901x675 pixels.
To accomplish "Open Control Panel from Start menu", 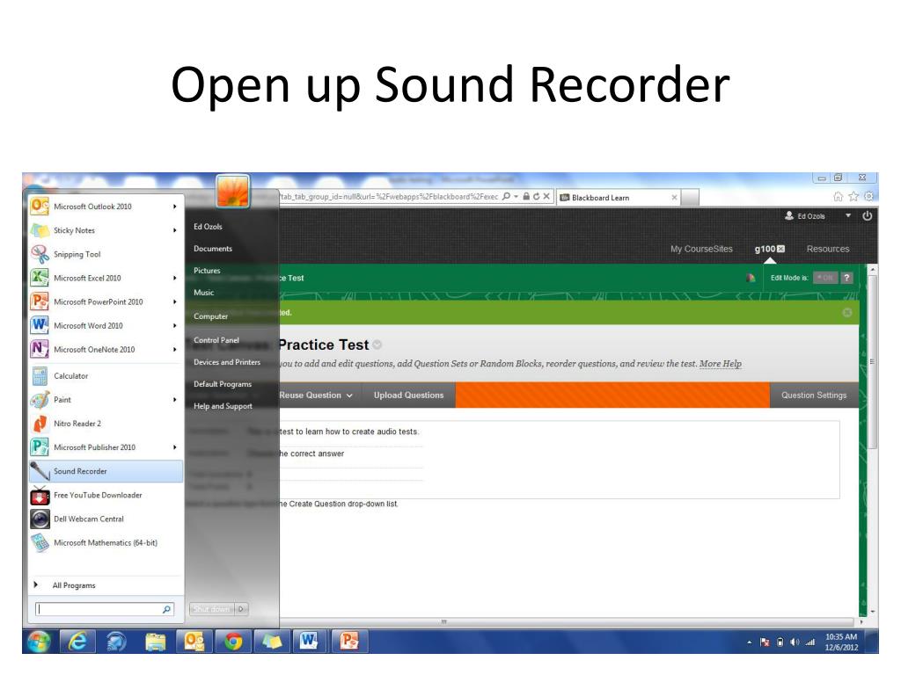I will (216, 340).
